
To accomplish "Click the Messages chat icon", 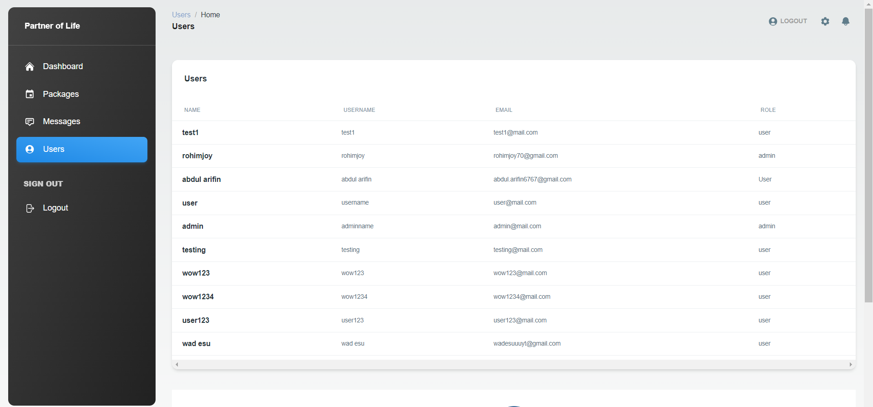I will click(x=30, y=122).
